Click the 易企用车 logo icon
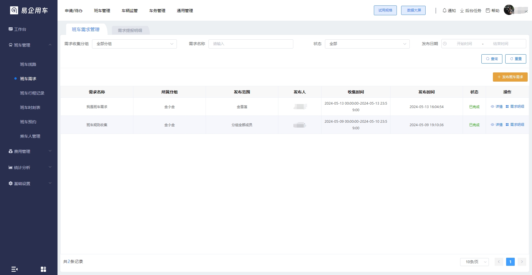 pos(14,10)
